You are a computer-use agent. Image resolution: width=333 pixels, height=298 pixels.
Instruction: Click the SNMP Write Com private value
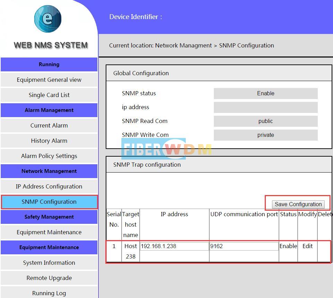coord(266,135)
